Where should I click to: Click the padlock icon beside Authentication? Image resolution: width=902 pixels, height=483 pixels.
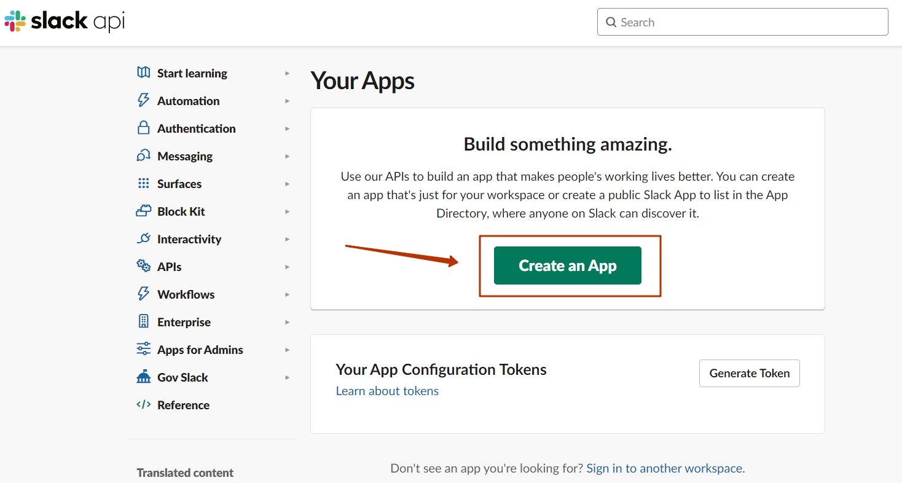[143, 128]
